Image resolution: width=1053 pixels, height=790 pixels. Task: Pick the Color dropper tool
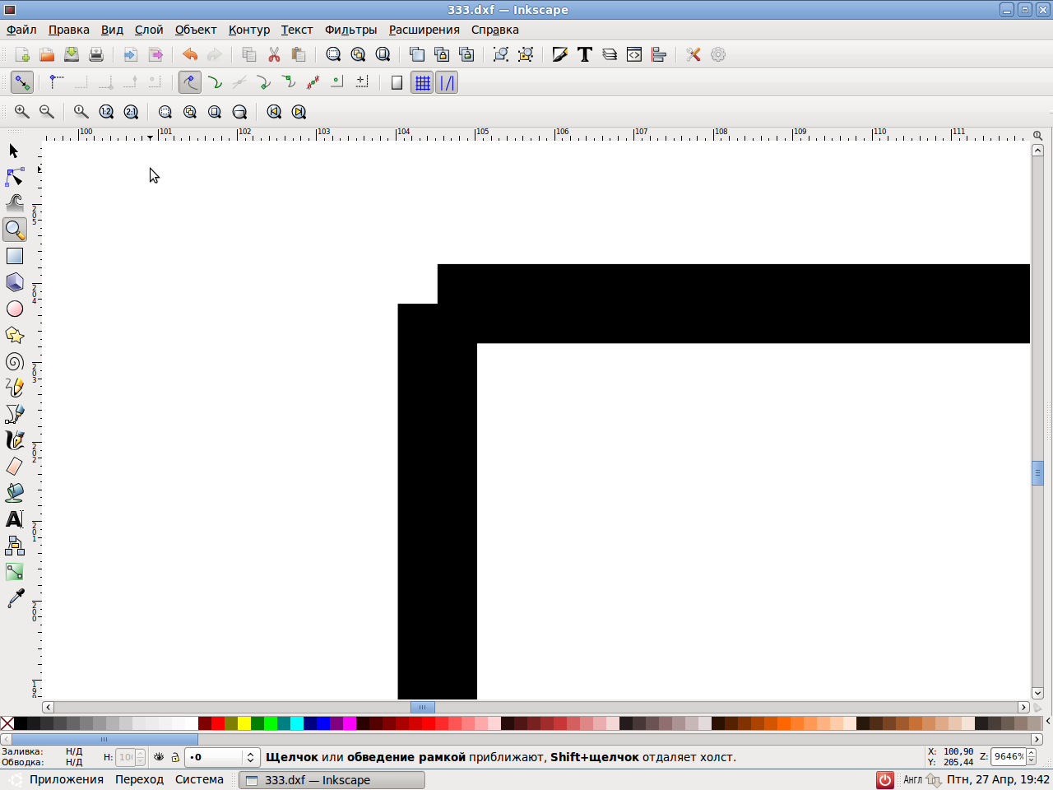[x=14, y=598]
